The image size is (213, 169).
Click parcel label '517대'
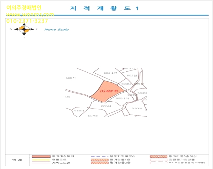pos(93,116)
